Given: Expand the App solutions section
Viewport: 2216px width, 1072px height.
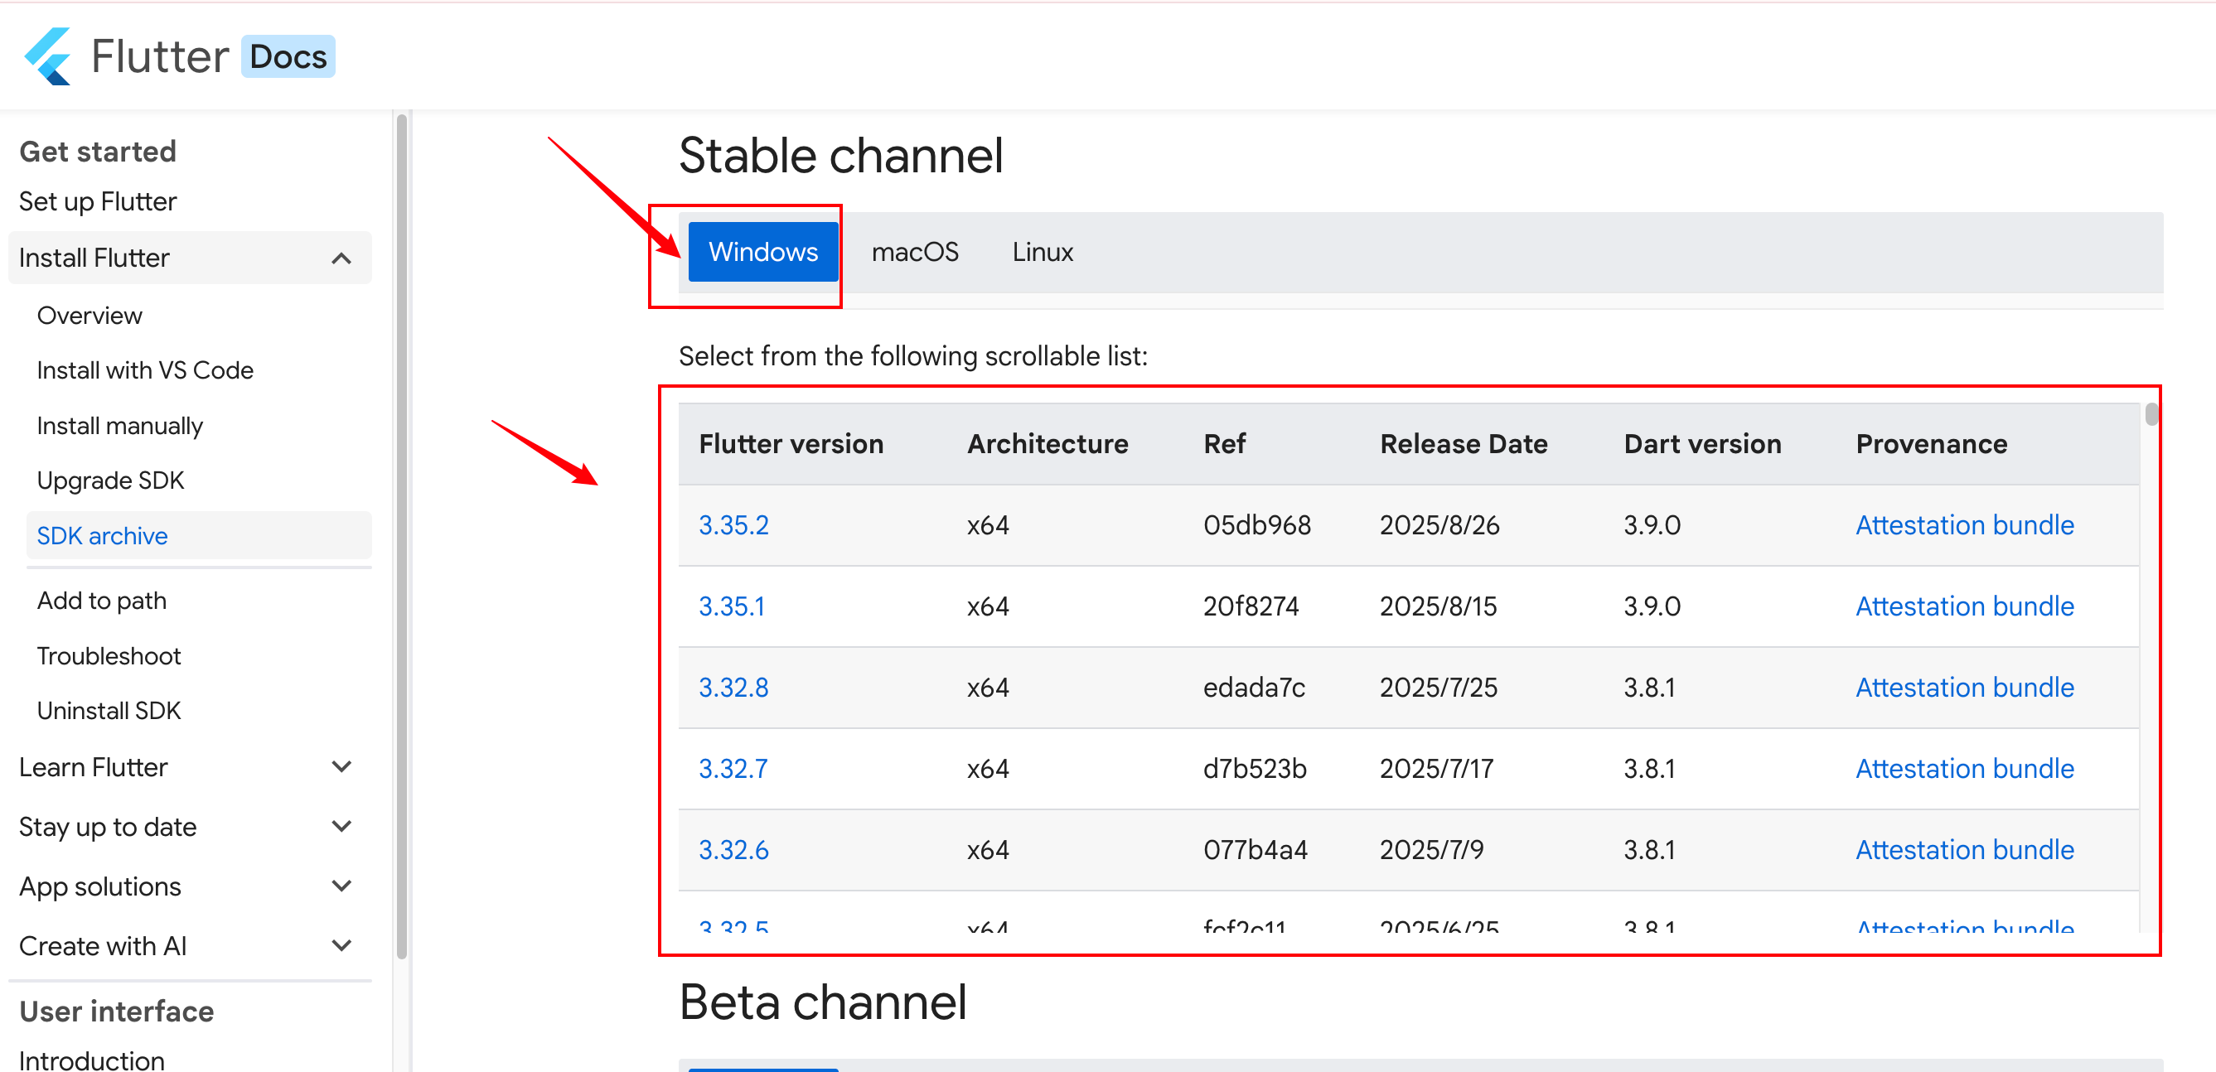Looking at the screenshot, I should (341, 886).
